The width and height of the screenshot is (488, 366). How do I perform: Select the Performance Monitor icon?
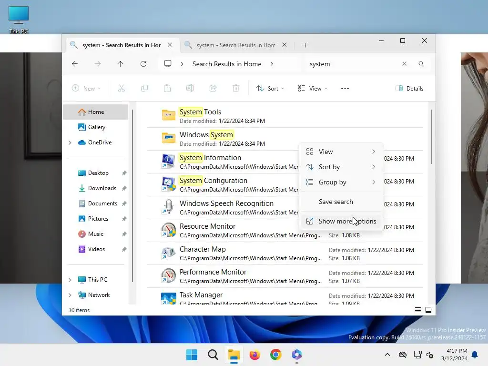[x=168, y=276]
